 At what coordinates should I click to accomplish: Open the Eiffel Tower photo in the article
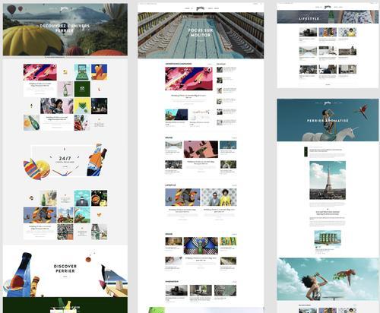click(328, 180)
